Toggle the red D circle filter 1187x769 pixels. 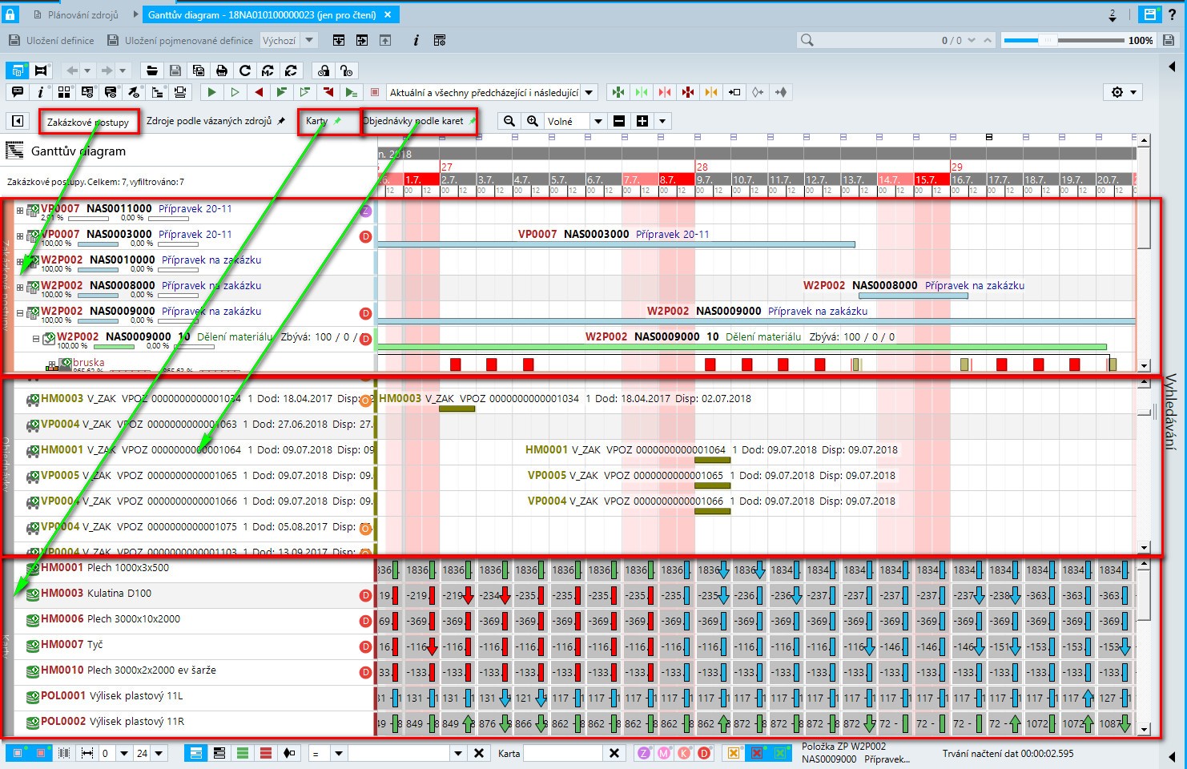[x=704, y=753]
